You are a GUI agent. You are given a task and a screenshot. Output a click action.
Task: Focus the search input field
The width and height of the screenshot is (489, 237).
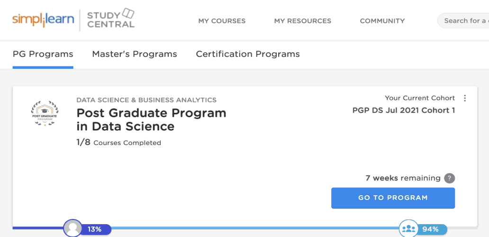pyautogui.click(x=464, y=21)
